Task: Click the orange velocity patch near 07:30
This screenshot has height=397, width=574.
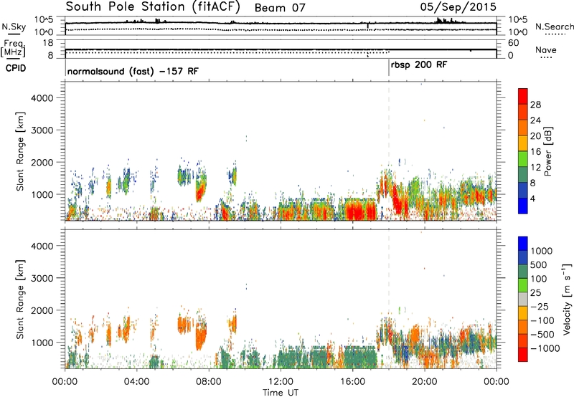Action: [x=201, y=336]
